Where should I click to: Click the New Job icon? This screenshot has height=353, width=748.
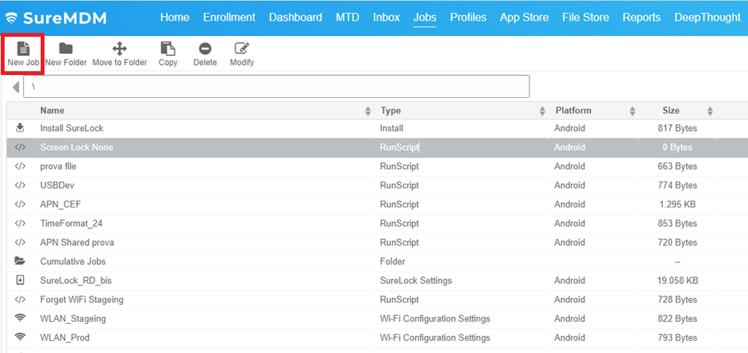pos(23,49)
